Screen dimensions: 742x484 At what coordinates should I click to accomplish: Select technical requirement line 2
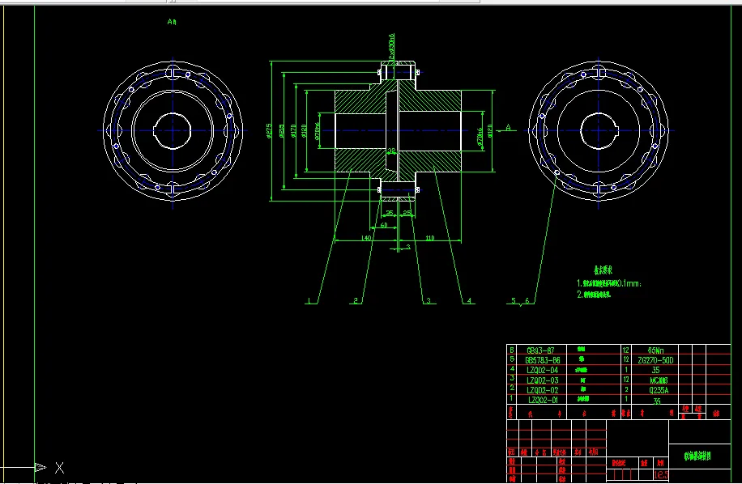pyautogui.click(x=594, y=295)
